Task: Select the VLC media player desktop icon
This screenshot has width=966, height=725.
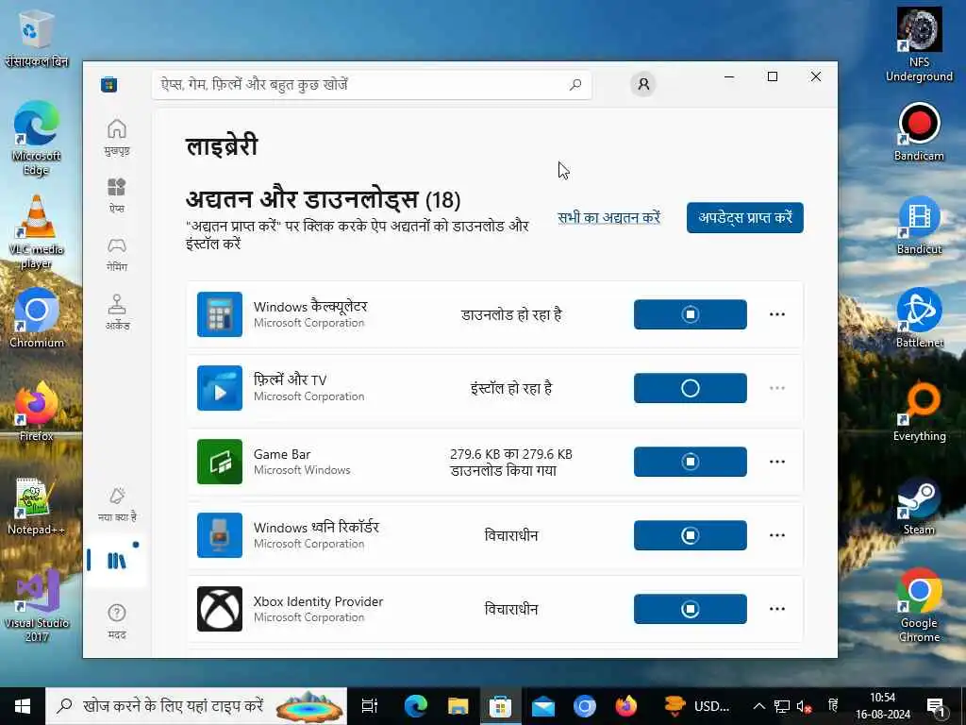Action: 37,233
